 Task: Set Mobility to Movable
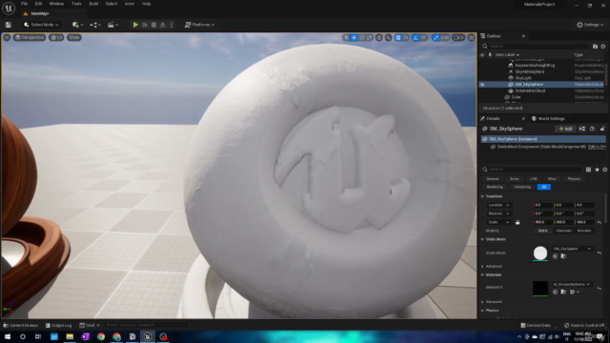(x=584, y=231)
